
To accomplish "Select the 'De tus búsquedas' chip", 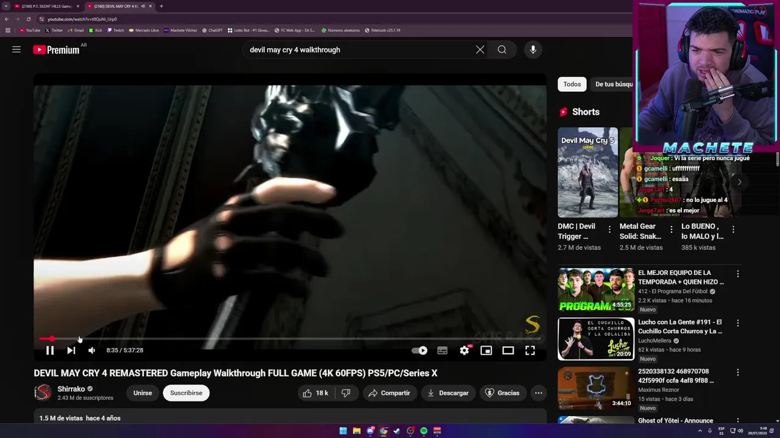I will [612, 84].
